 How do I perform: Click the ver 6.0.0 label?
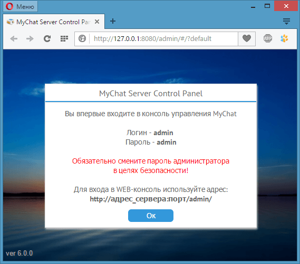(x=20, y=253)
